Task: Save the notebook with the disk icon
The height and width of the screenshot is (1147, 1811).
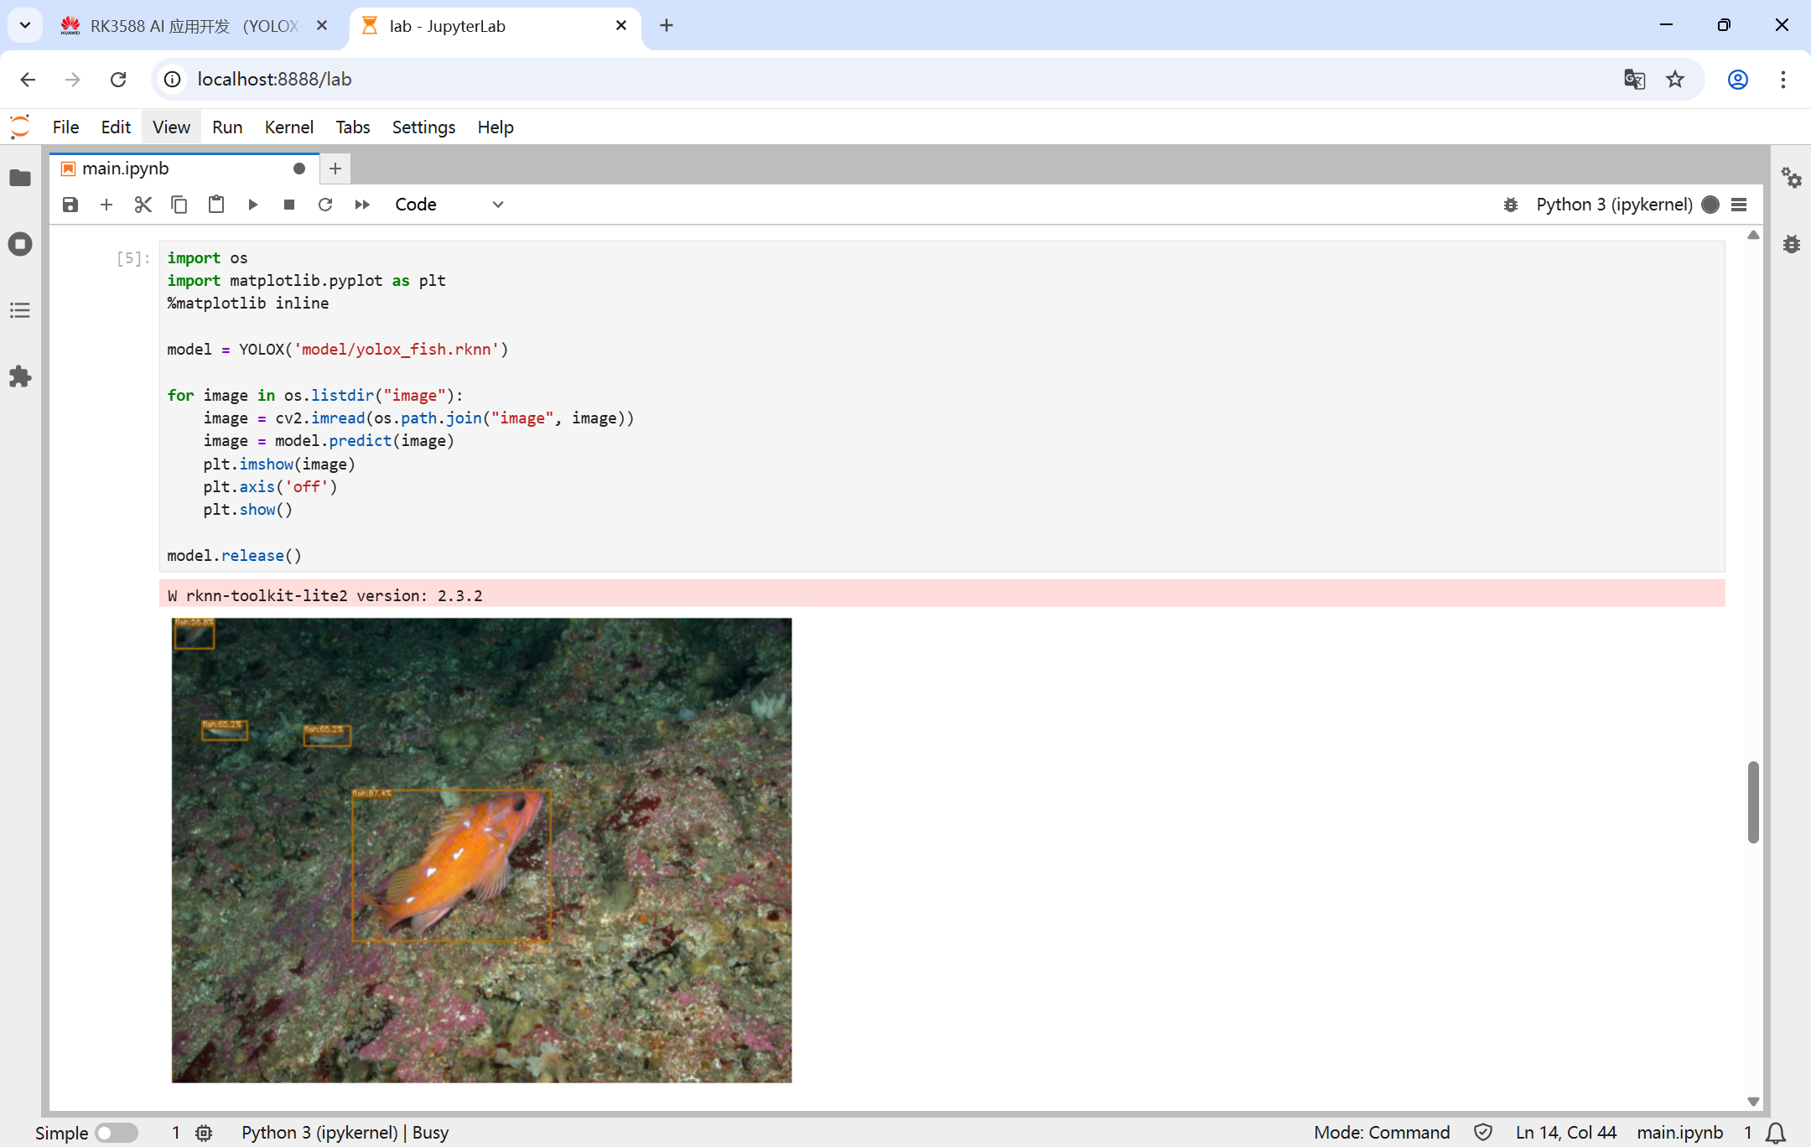Action: pyautogui.click(x=70, y=205)
